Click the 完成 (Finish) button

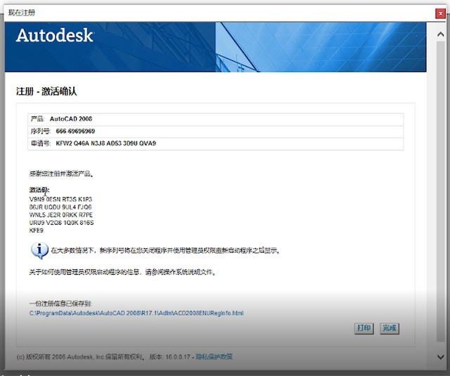[x=390, y=328]
